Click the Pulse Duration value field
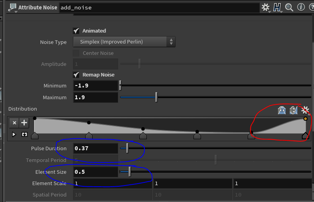The height and width of the screenshot is (202, 314). (x=95, y=149)
